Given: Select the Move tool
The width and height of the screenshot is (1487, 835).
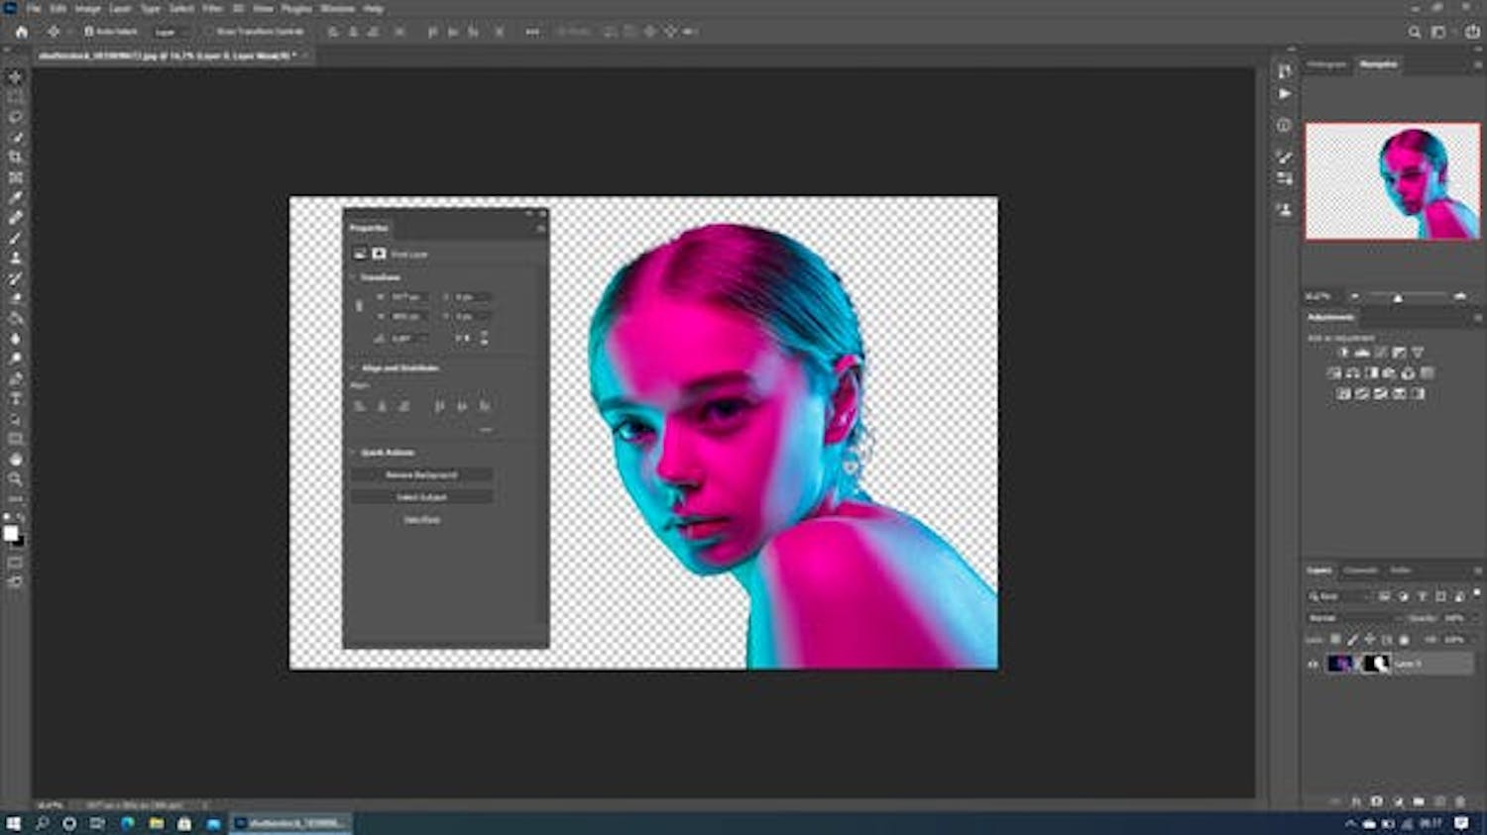Looking at the screenshot, I should click(x=14, y=78).
